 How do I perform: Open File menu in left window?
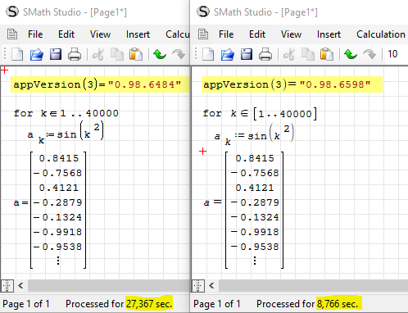35,34
